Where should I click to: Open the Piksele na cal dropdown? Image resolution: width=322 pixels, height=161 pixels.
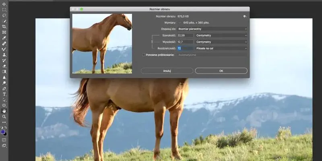(x=221, y=48)
